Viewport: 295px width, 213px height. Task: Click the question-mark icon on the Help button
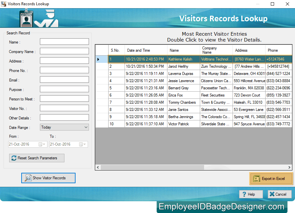[x=245, y=194]
